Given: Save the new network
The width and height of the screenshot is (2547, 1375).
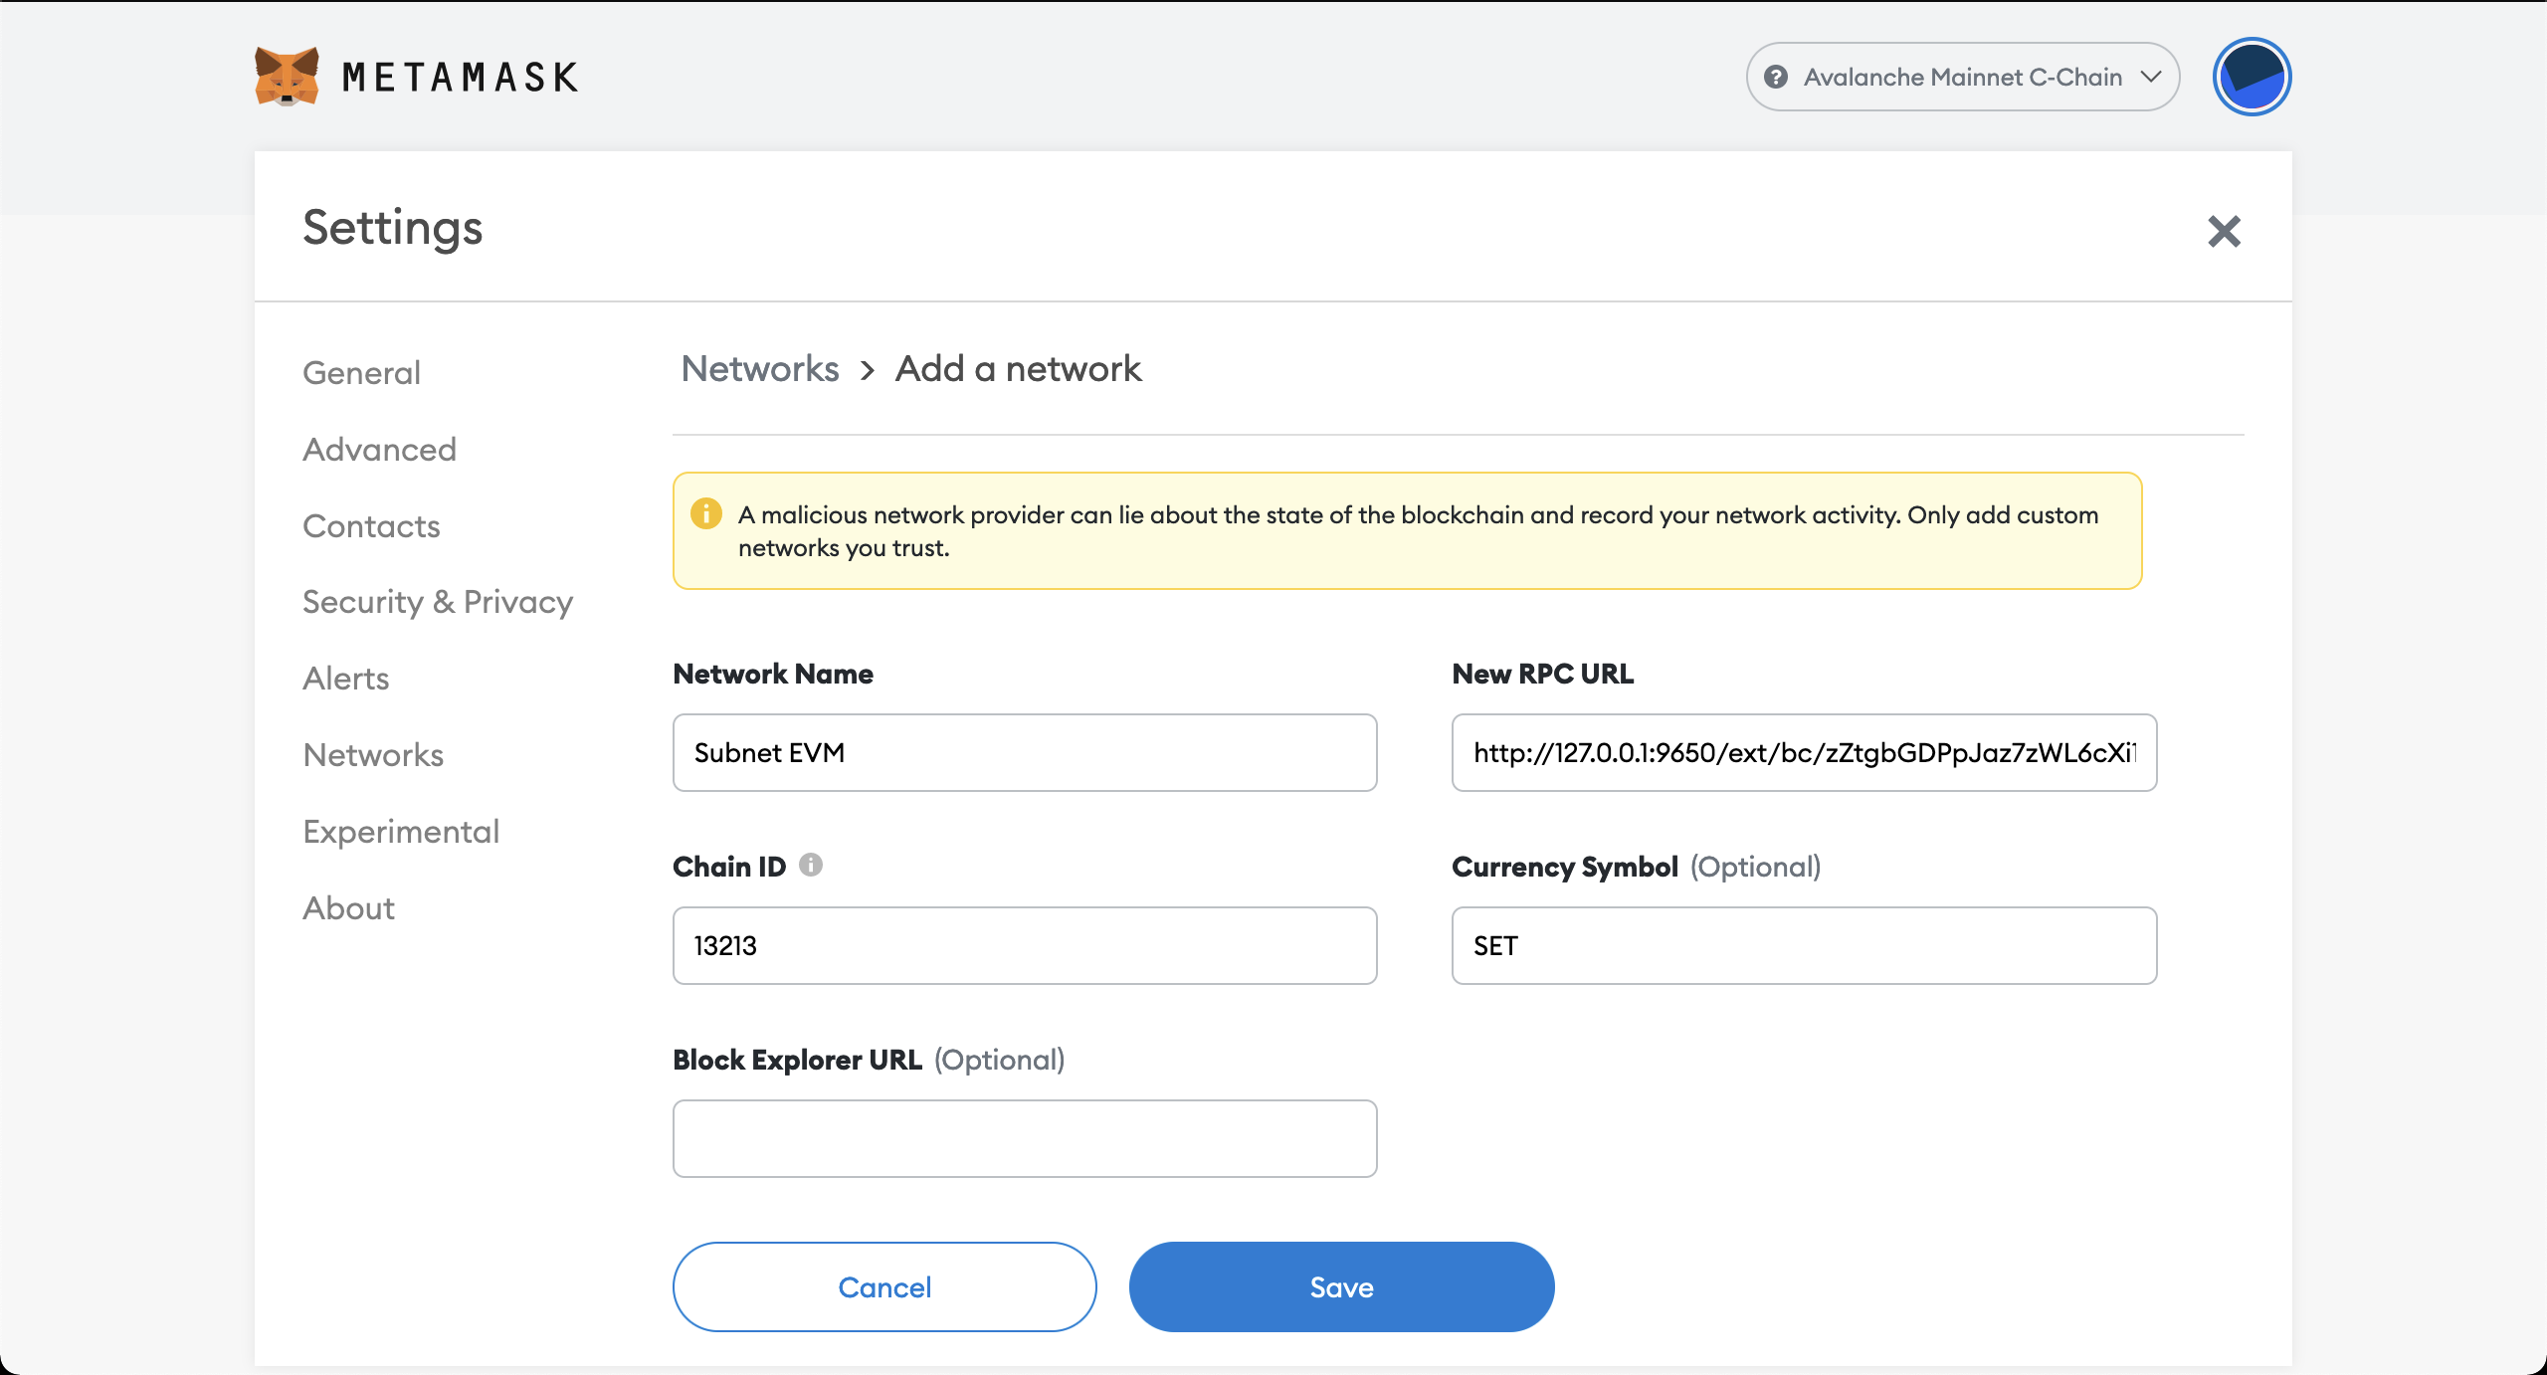Looking at the screenshot, I should [1341, 1286].
